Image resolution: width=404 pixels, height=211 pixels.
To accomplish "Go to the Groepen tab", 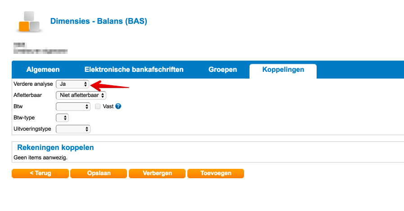I will coord(222,70).
